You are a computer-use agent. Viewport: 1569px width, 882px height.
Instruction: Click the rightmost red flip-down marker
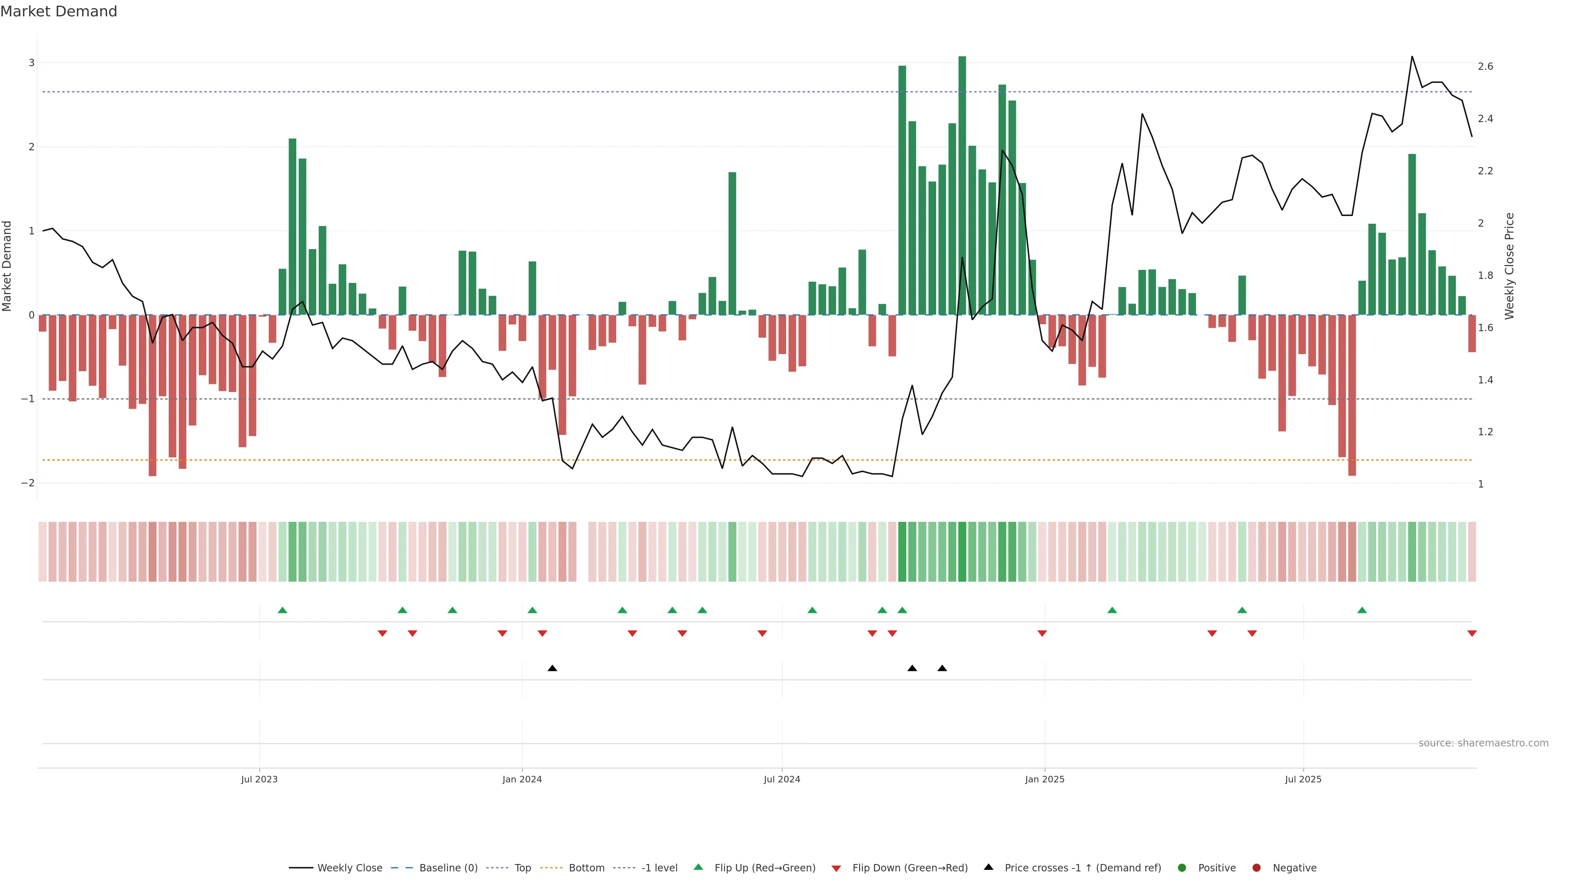(1471, 634)
